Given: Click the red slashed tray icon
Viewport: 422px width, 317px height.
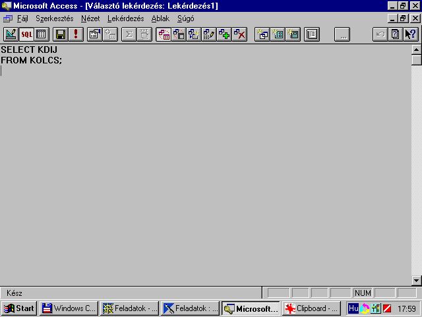Looking at the screenshot, I should click(387, 308).
